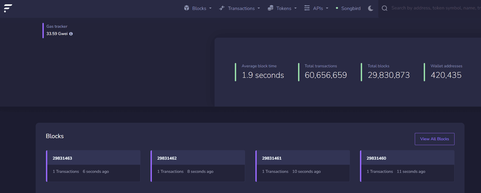
Task: Click the green Songbird network dot
Action: click(x=337, y=8)
